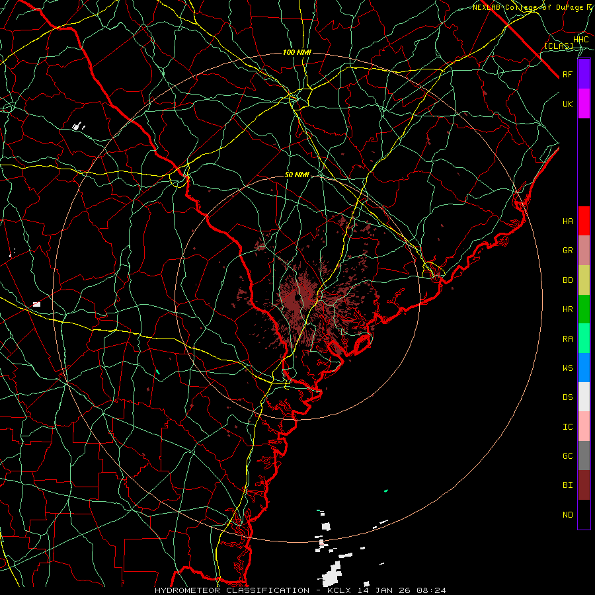
Task: Click the HYDROMETEOR CLASSIFICATION title text
Action: click(x=232, y=590)
